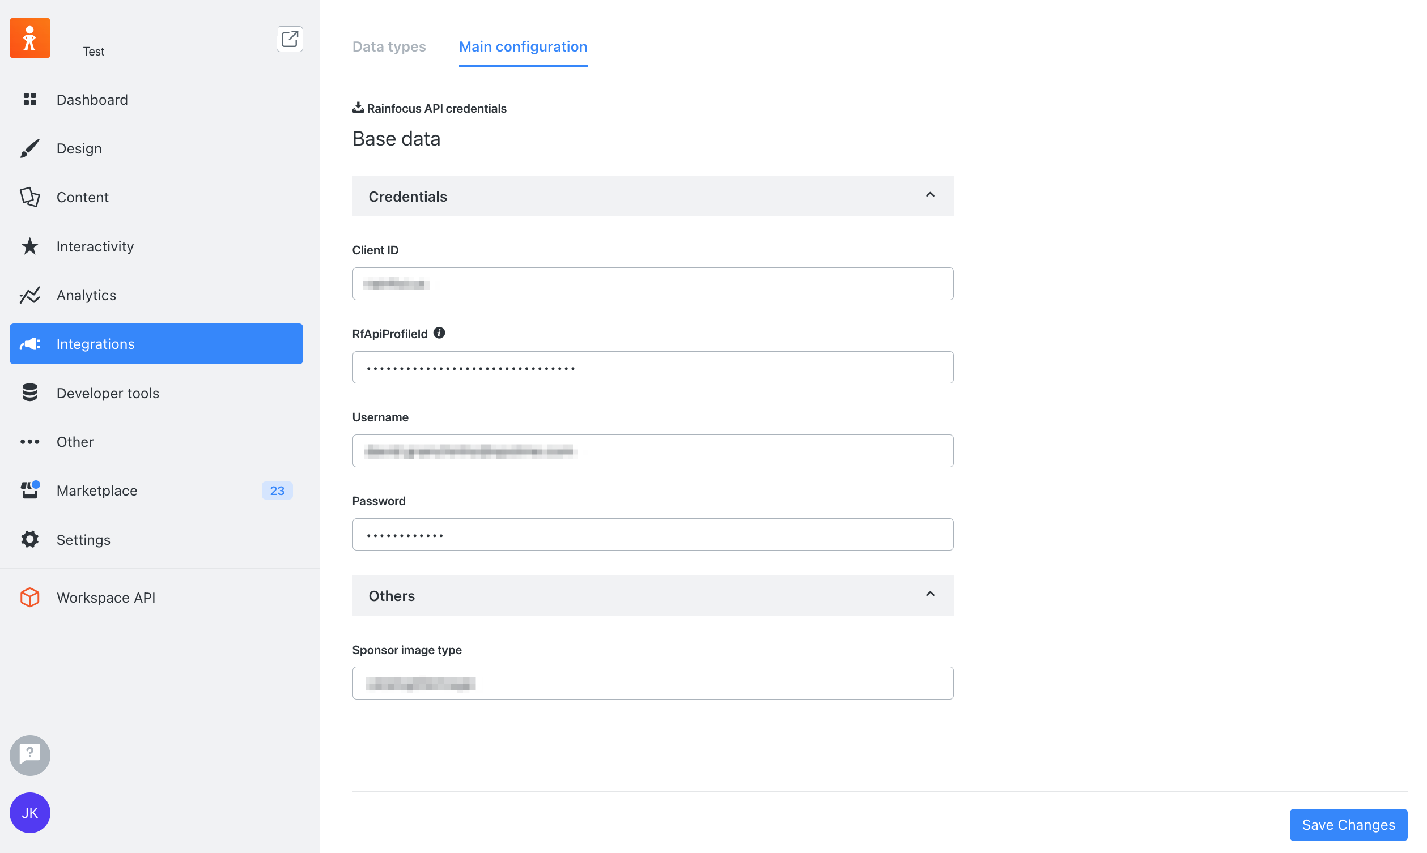
Task: Click the Rainfocus API credentials label
Action: point(436,108)
